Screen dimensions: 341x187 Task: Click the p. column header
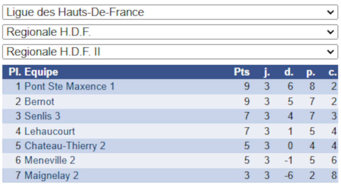pos(311,72)
